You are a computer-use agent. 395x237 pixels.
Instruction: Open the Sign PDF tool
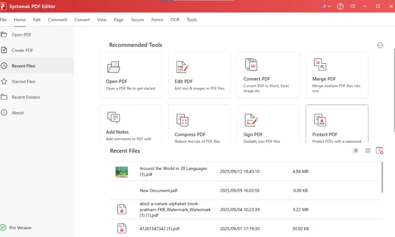[268, 124]
